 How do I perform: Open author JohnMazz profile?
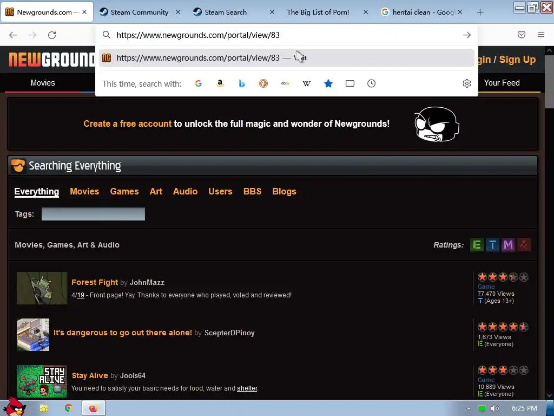[x=147, y=283]
